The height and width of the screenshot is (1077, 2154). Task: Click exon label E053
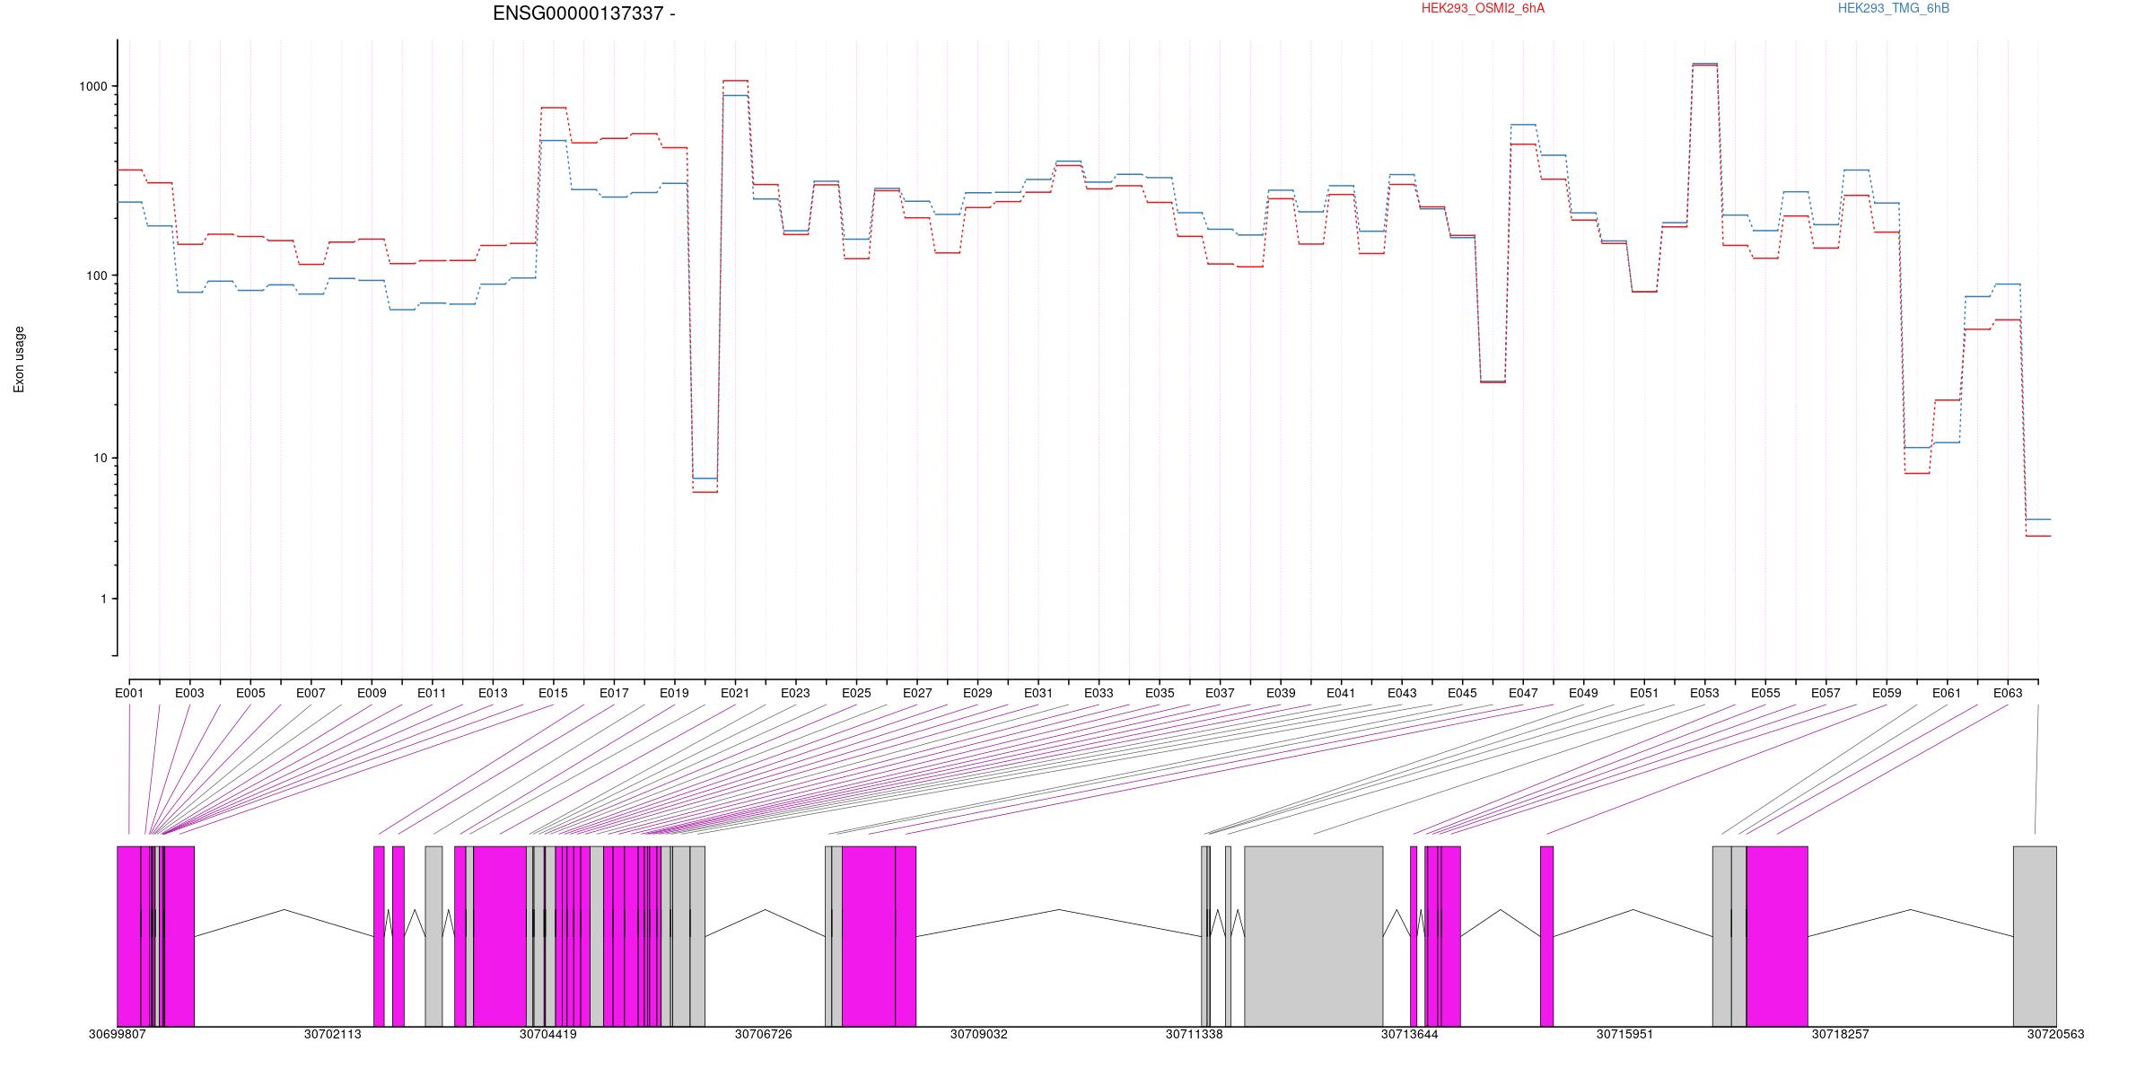tap(1704, 693)
